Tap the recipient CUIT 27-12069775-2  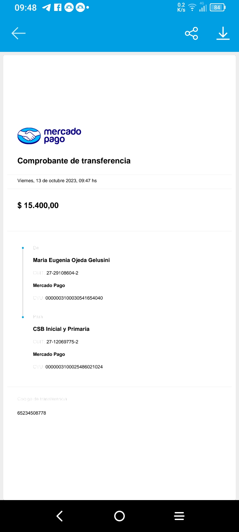click(x=62, y=342)
